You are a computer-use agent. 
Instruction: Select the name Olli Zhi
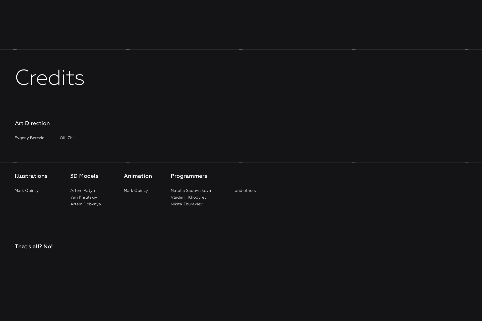pos(67,138)
